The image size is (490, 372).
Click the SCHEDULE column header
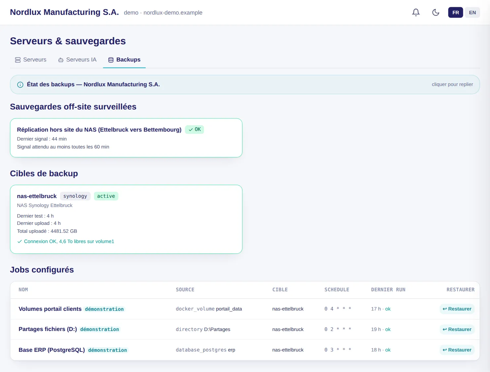337,290
